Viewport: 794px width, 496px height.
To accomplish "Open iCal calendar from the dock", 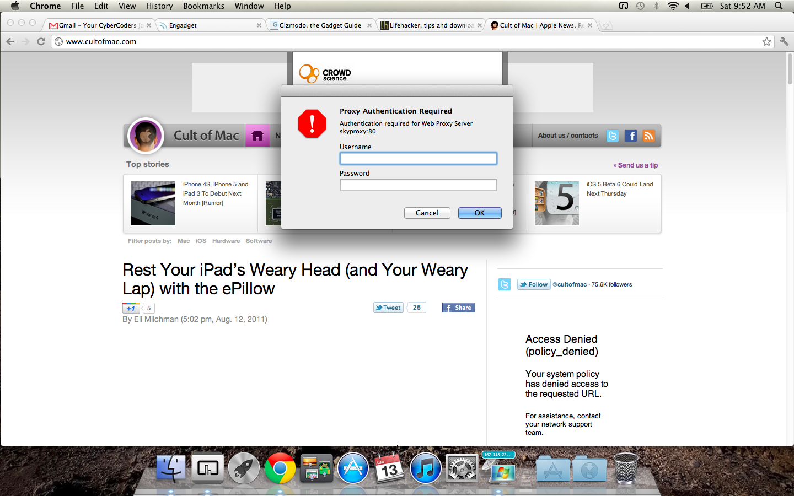I will point(389,468).
